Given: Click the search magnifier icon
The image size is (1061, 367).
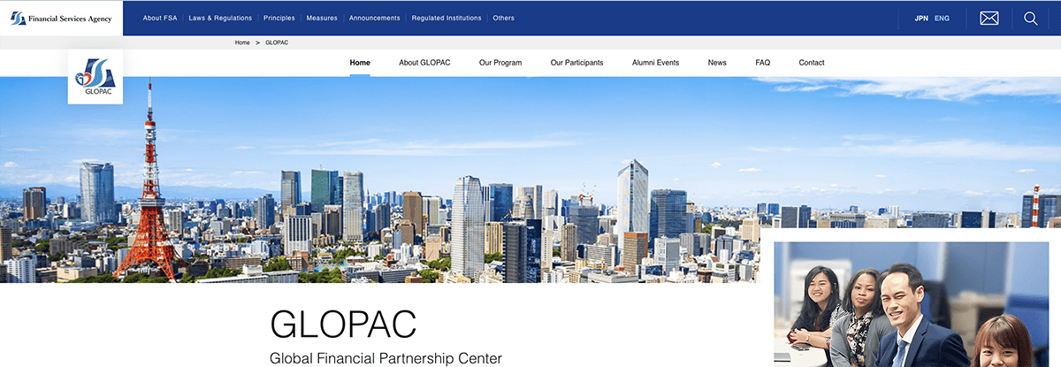Looking at the screenshot, I should (1030, 18).
